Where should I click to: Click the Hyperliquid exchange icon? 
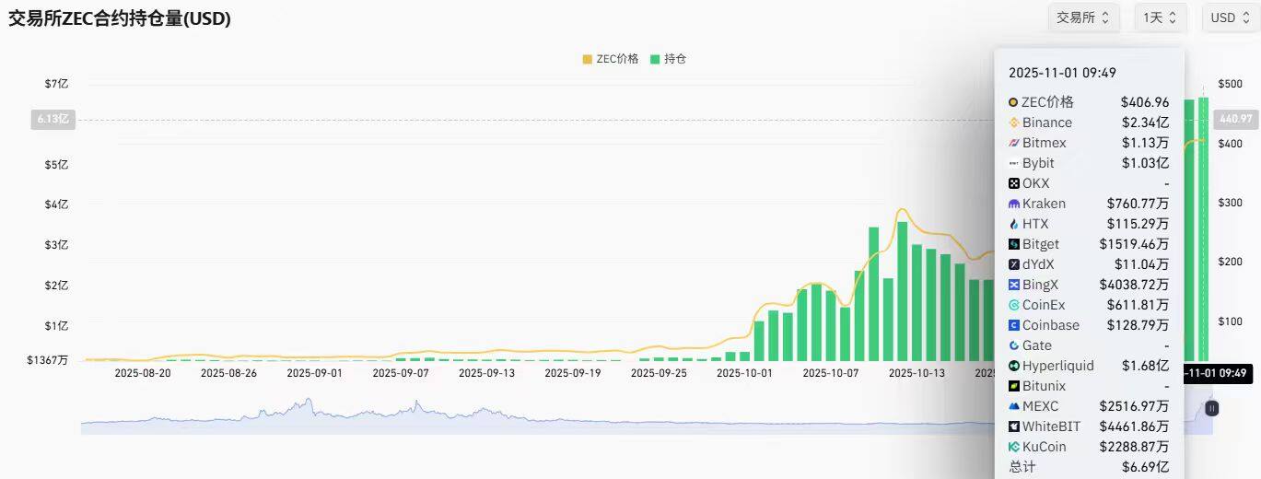[x=1014, y=366]
